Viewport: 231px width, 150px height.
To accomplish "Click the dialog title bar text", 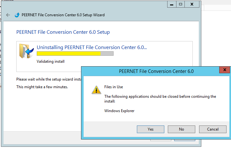I will [156, 71].
